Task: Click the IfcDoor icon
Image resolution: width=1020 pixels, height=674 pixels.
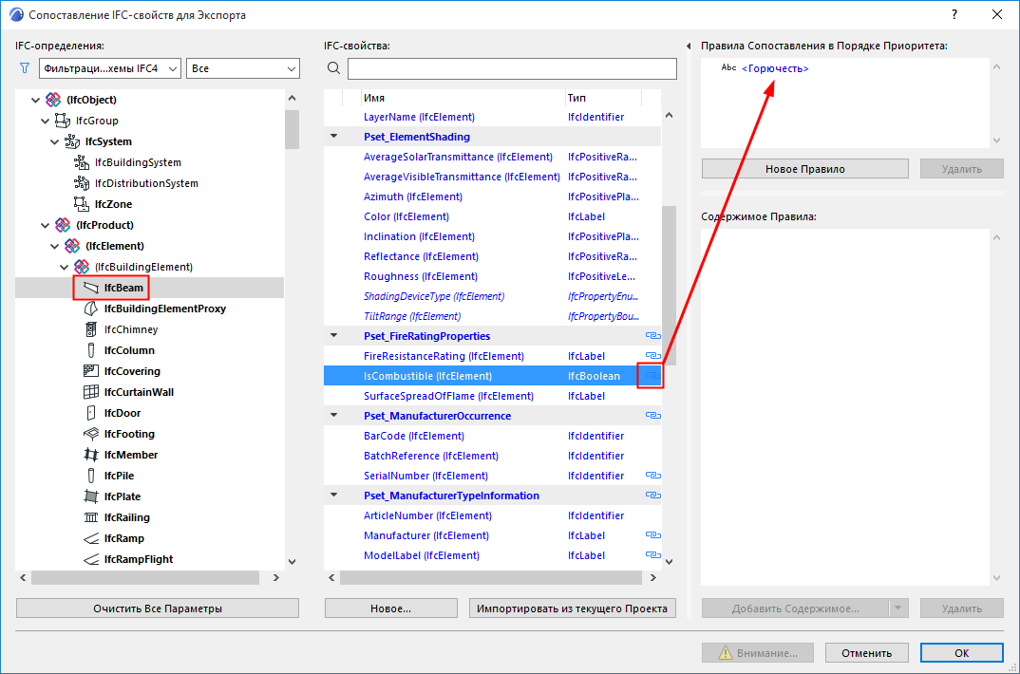Action: click(91, 413)
